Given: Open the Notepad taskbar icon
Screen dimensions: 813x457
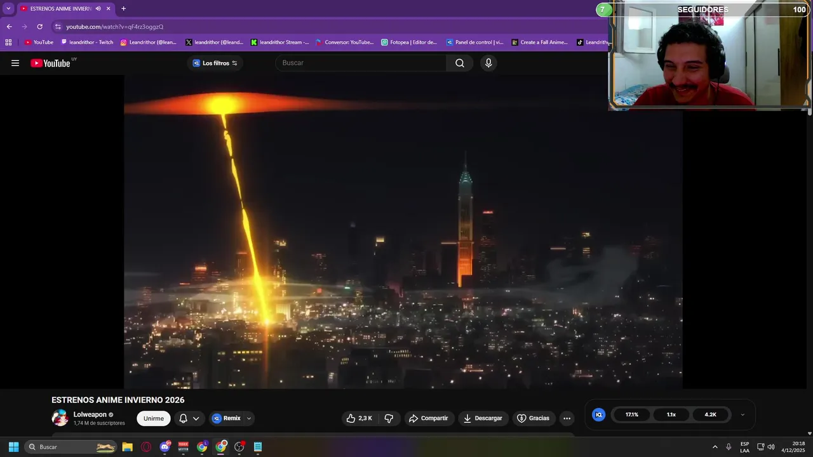Looking at the screenshot, I should coord(258,447).
